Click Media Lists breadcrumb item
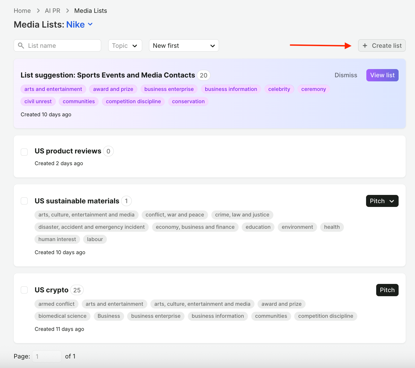 (90, 11)
